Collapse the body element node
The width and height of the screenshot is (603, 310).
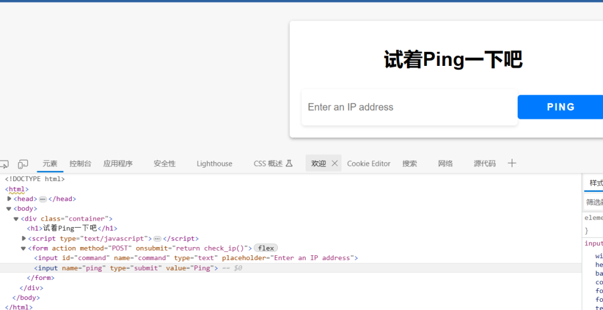[x=9, y=209]
